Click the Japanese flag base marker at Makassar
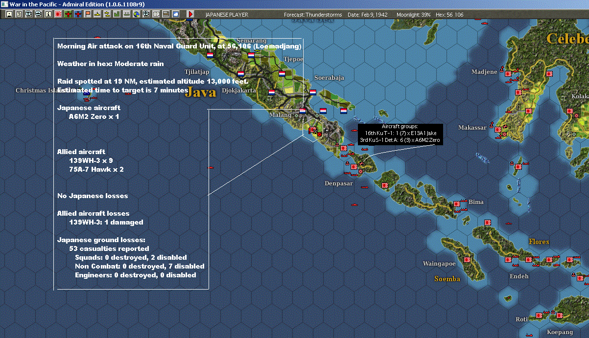Screen dimensions: 589x338 497,129
